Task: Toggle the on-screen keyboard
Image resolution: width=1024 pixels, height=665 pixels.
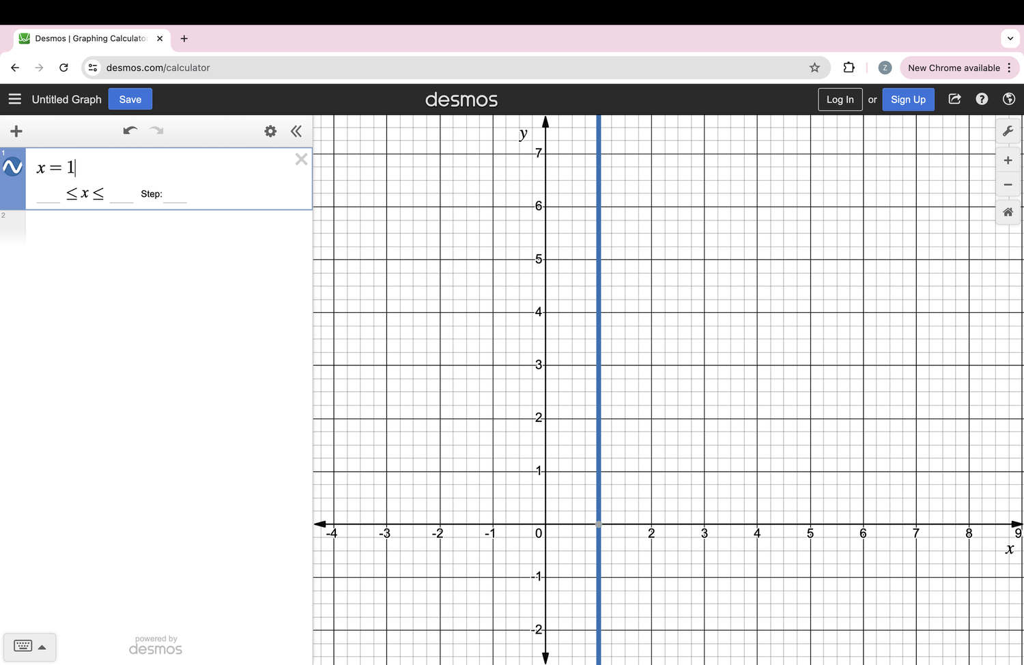Action: (23, 646)
